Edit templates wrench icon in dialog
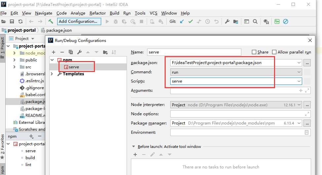This screenshot has height=175, width=322. point(79,52)
